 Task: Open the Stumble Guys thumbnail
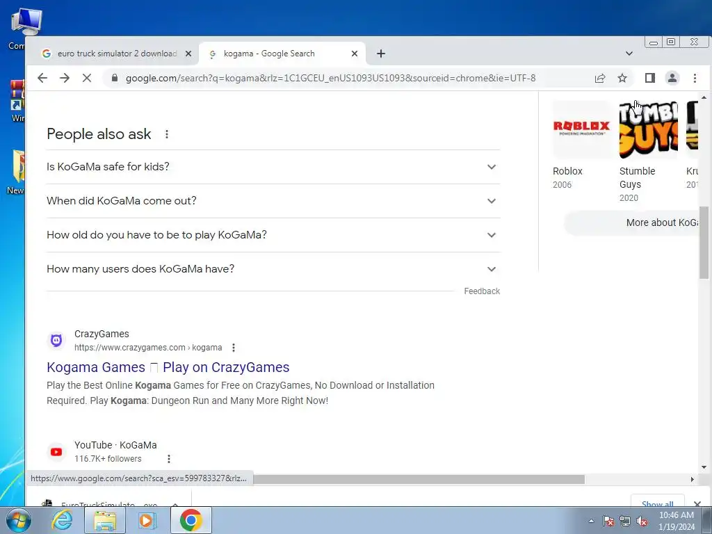tap(649, 129)
